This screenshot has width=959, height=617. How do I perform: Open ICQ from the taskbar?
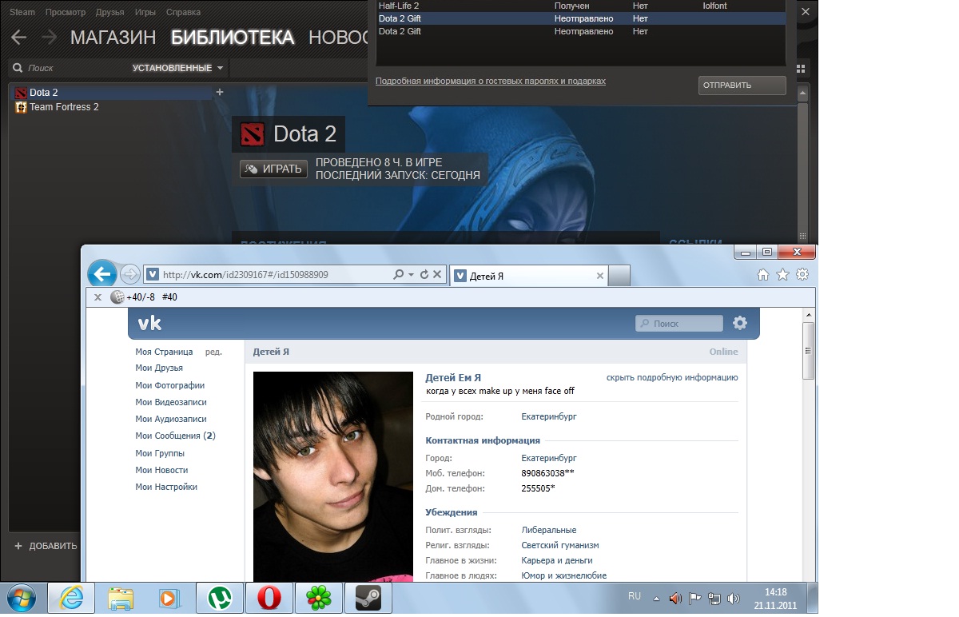click(318, 598)
